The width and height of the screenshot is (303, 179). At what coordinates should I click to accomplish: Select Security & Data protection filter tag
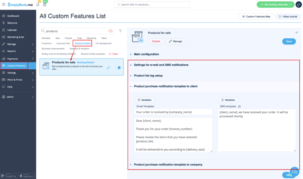tap(93, 54)
